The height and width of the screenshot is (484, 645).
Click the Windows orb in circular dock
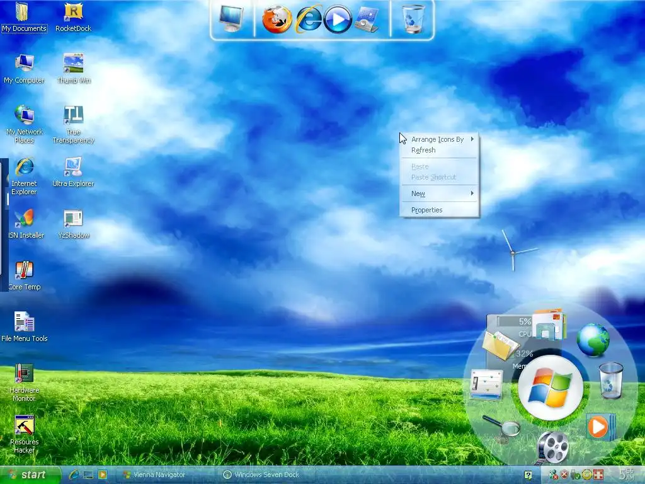[x=551, y=388]
